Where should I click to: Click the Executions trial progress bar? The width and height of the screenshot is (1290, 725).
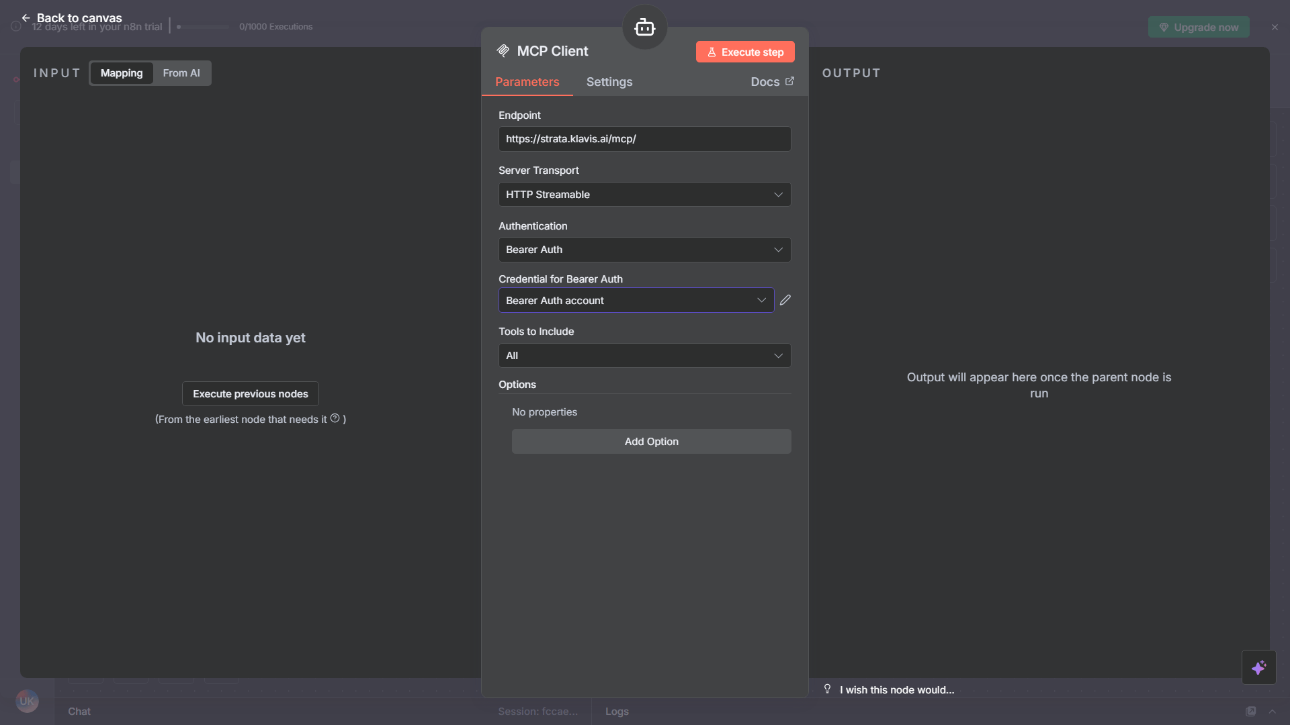204,27
